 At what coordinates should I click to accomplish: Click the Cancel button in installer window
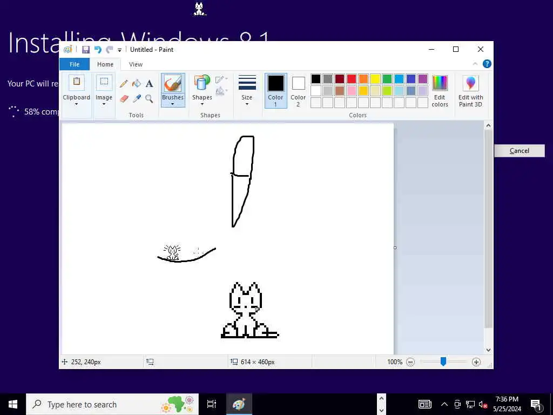point(519,151)
